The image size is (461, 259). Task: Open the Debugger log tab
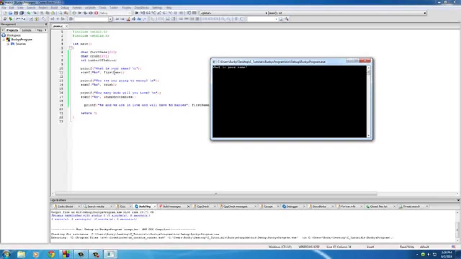point(292,206)
